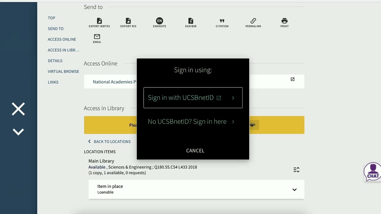Choose No UCSBnetID? Sign in here

click(191, 122)
